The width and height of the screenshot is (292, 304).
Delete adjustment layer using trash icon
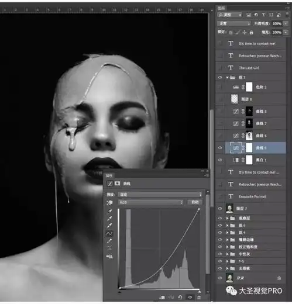[x=199, y=297]
